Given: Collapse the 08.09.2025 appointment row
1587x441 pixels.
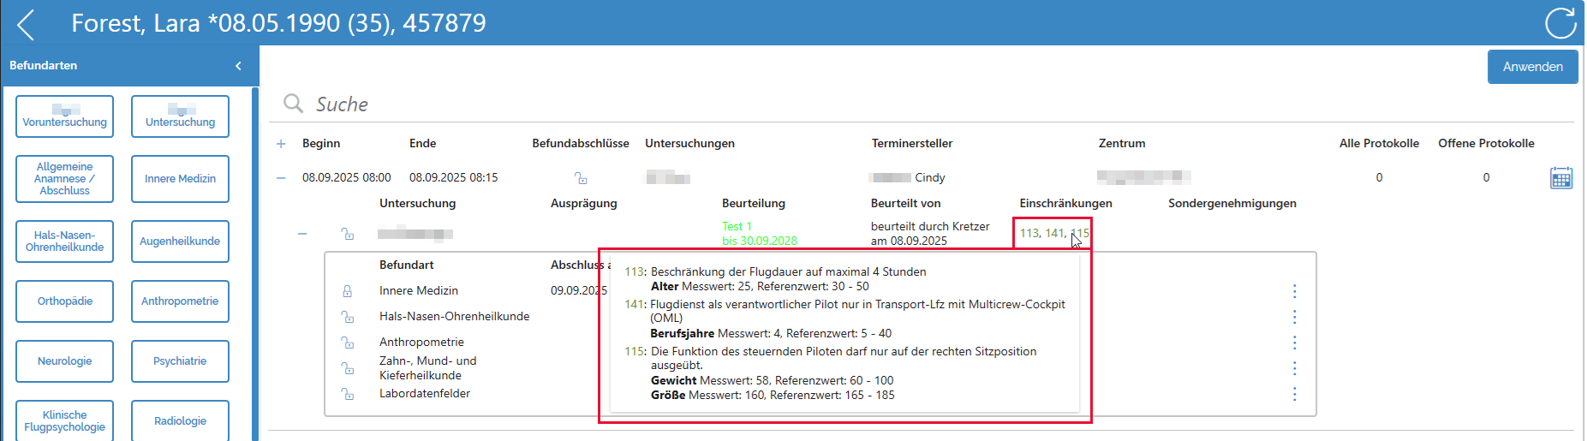Looking at the screenshot, I should [x=281, y=178].
